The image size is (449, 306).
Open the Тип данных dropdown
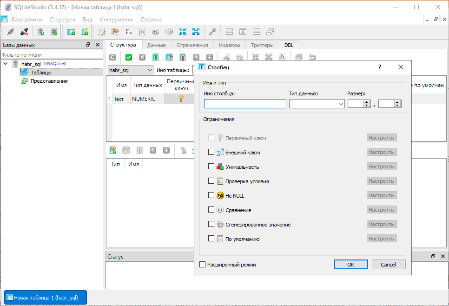317,104
